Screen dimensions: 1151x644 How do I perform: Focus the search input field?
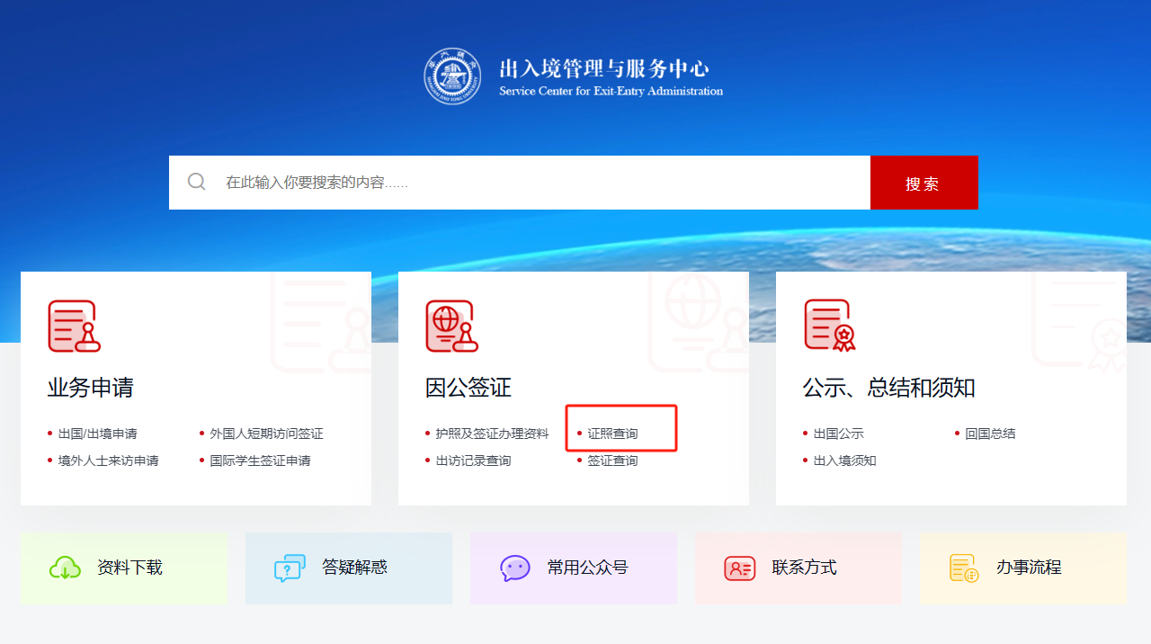[540, 183]
